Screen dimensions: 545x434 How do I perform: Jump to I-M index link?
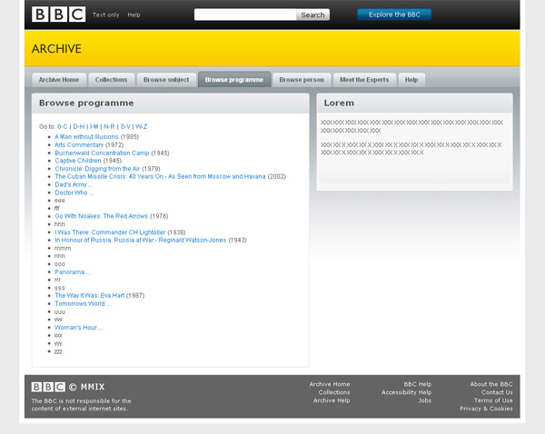click(x=94, y=126)
